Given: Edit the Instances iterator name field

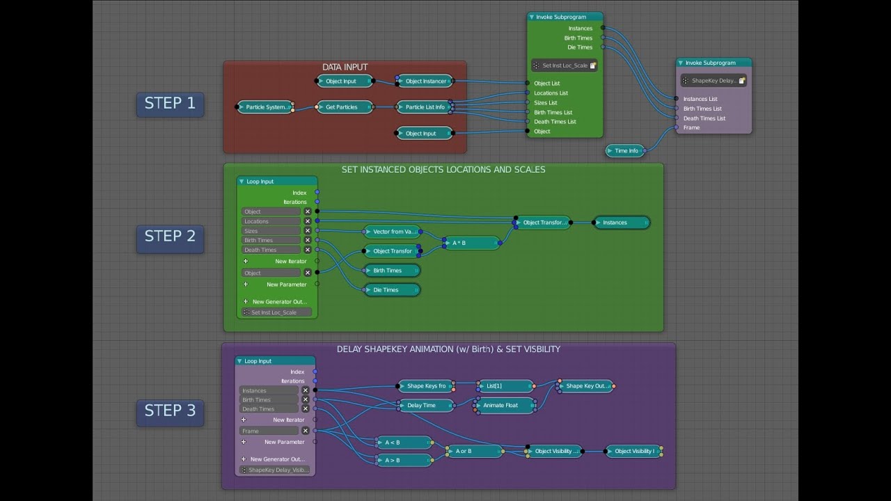Looking at the screenshot, I should click(269, 390).
